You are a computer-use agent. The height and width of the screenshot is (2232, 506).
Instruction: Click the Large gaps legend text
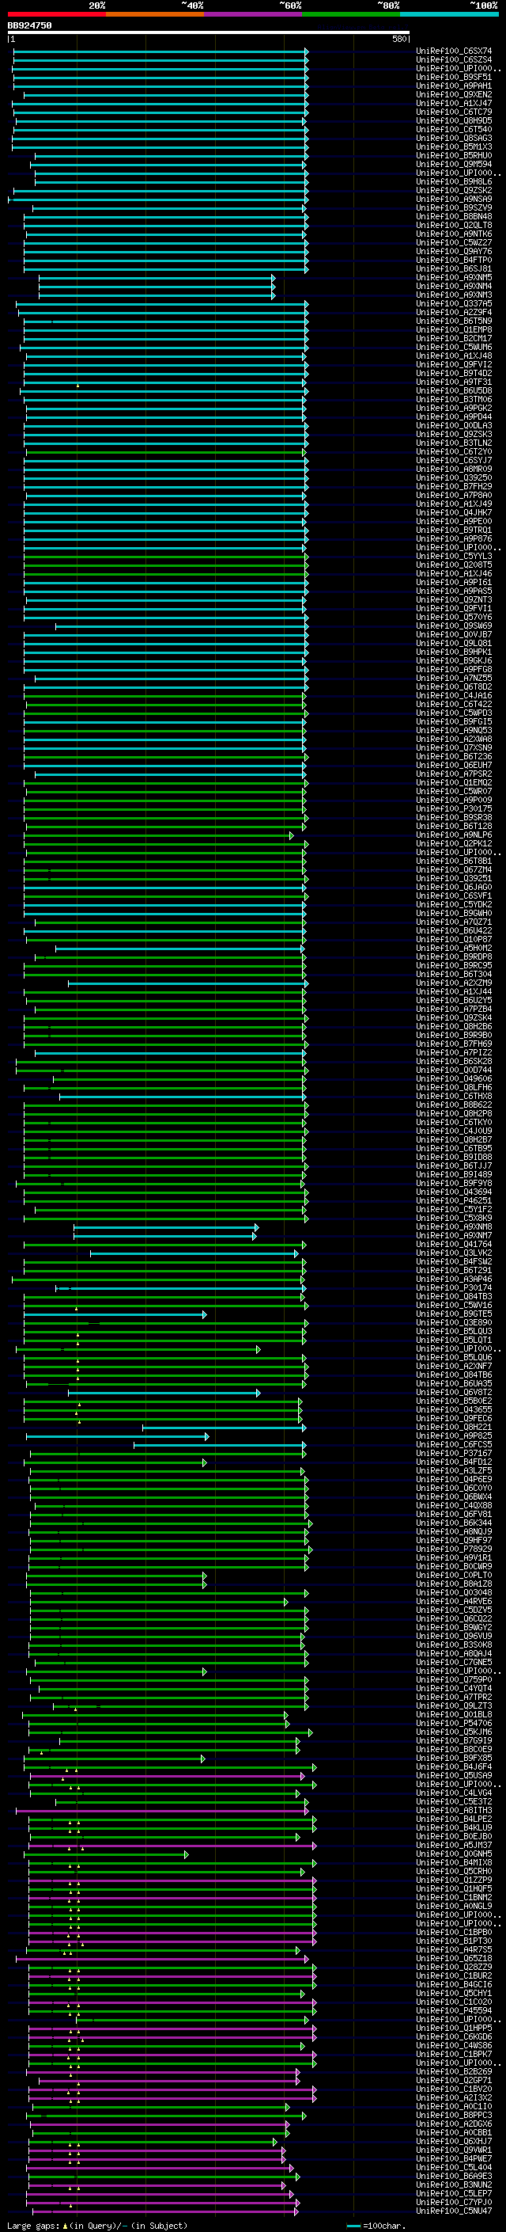pyautogui.click(x=97, y=2225)
